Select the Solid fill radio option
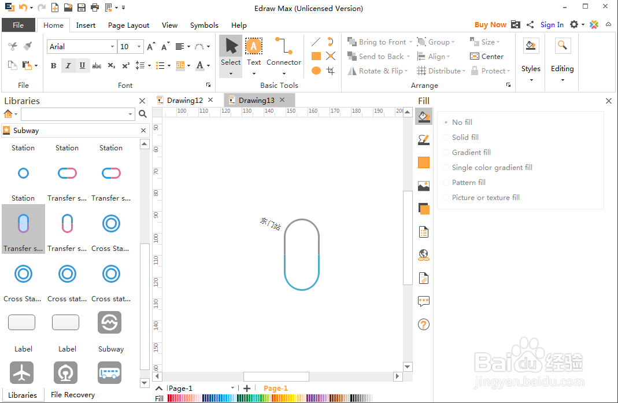The image size is (618, 403). [446, 137]
